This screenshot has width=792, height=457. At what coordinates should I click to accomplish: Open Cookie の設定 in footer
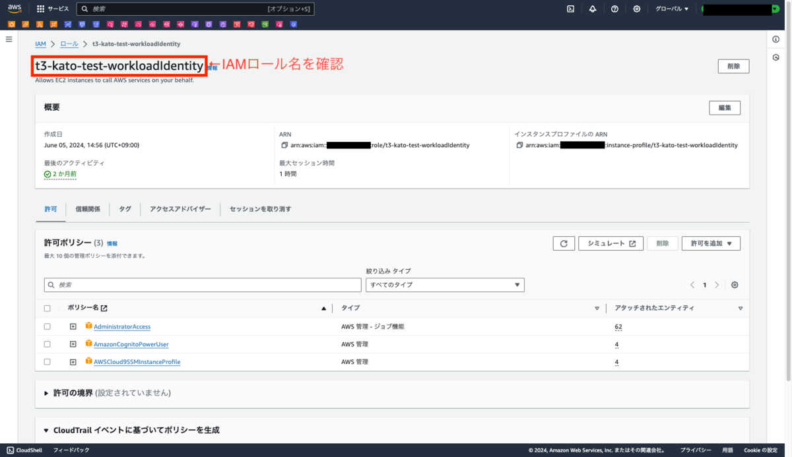click(760, 450)
